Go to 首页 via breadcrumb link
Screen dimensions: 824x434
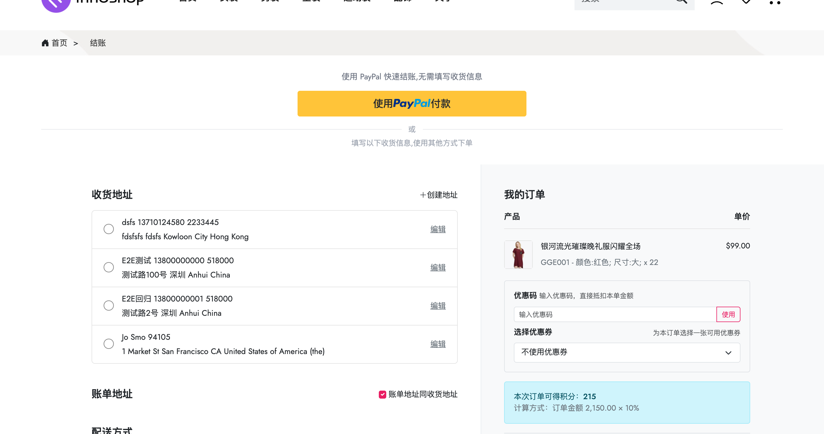60,43
